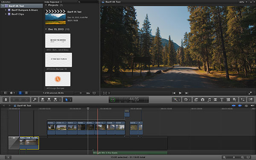The height and width of the screenshot is (160, 256).
Task: Adjust the browser clip duration slider
Action: 80,93
